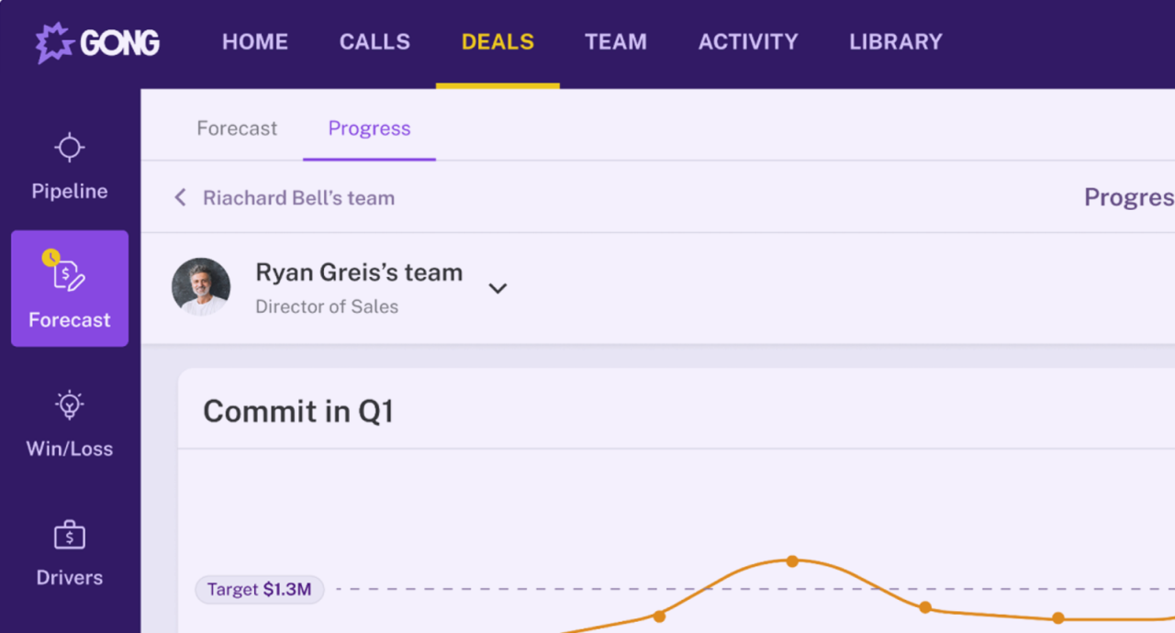Select the Win/Loss analysis icon
1175x633 pixels.
click(69, 404)
